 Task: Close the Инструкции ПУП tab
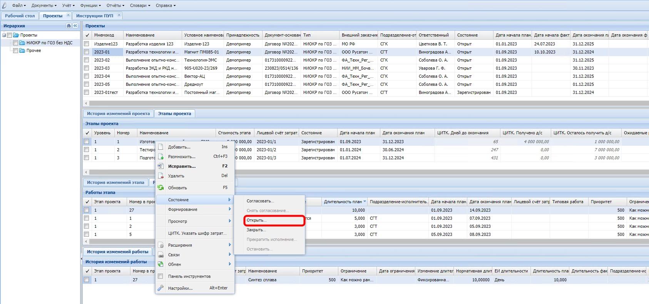coord(119,15)
